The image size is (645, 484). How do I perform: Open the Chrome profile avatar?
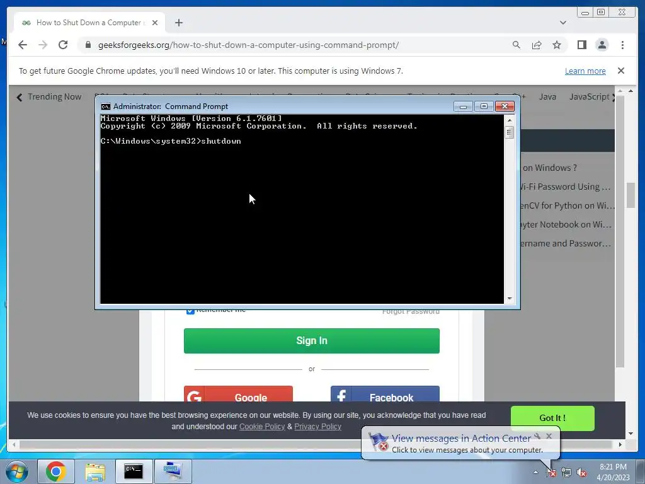[x=602, y=45]
